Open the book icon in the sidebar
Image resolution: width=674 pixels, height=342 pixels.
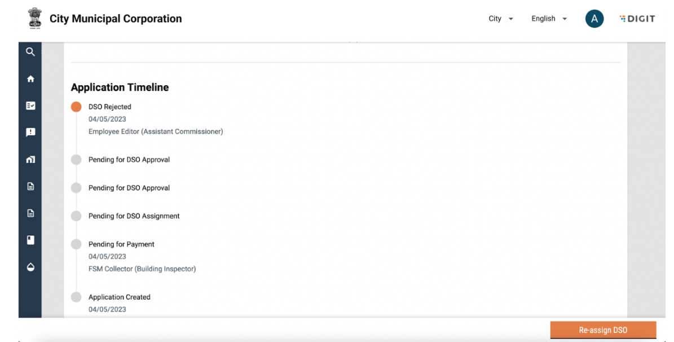click(x=30, y=240)
